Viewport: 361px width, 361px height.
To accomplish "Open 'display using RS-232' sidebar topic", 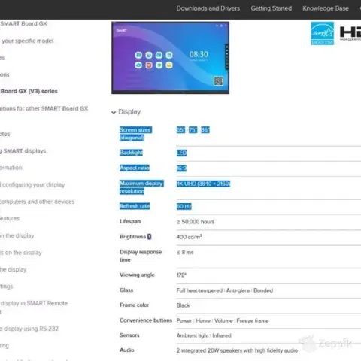I will 29,329.
